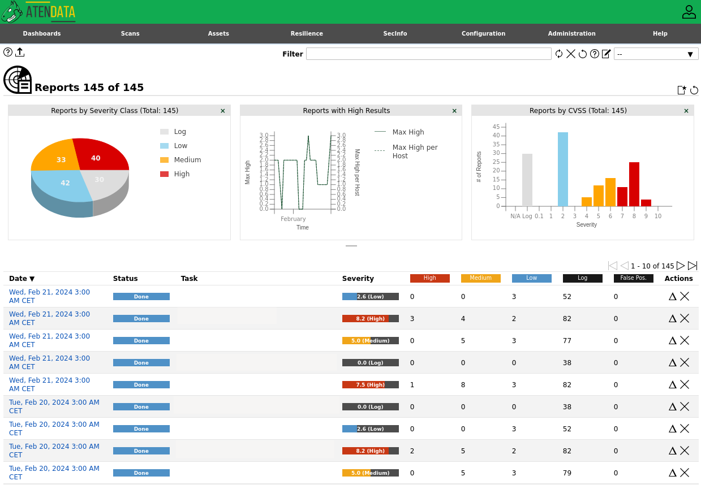The height and width of the screenshot is (485, 701).
Task: Click the user account icon
Action: point(689,12)
